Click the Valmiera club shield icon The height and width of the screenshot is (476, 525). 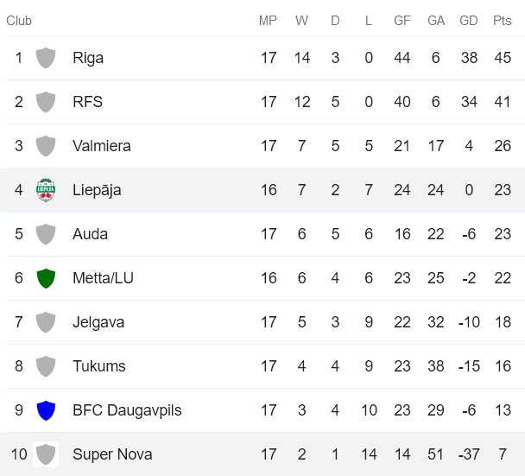pyautogui.click(x=46, y=146)
